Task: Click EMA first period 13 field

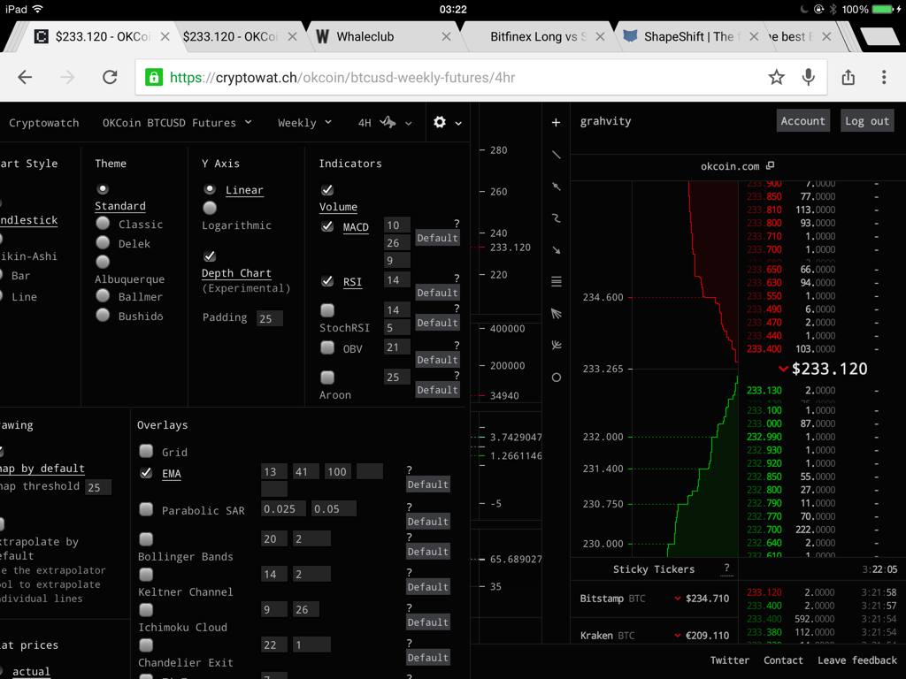Action: 274,471
